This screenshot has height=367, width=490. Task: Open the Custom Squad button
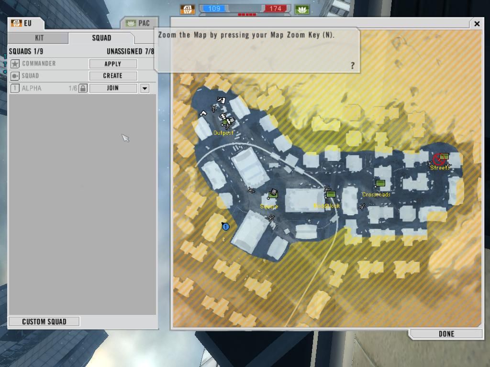pos(44,322)
